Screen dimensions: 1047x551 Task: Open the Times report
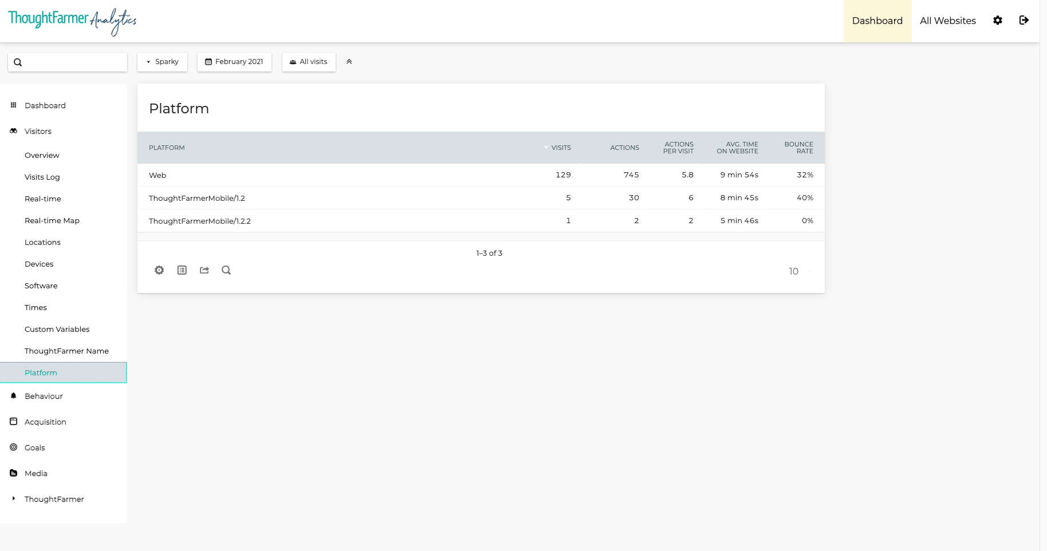tap(36, 308)
